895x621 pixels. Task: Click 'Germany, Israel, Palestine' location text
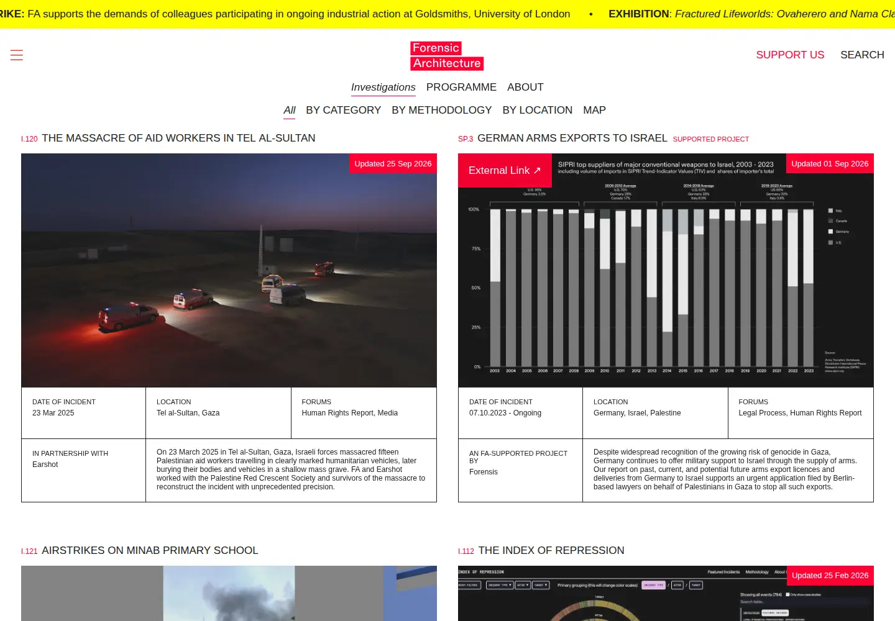637,413
